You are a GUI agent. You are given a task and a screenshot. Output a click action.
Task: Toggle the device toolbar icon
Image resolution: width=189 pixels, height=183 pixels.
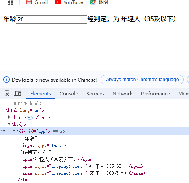[18, 93]
